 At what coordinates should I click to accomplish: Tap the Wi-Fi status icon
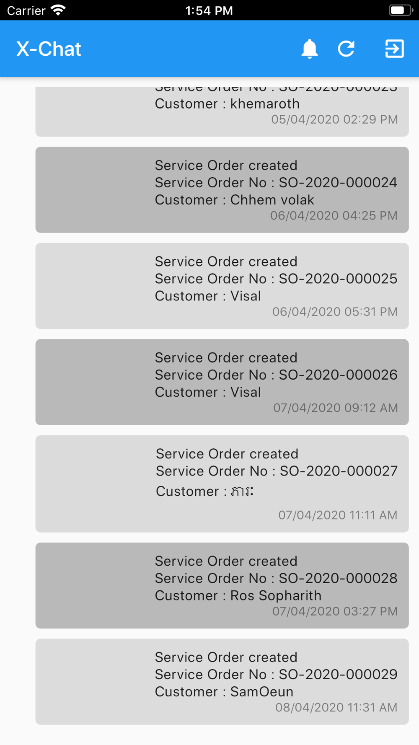coord(58,10)
